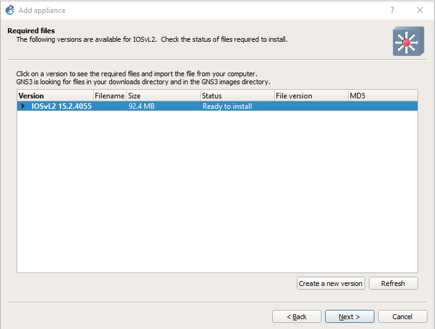This screenshot has width=436, height=329.
Task: Click the Filename column header
Action: point(110,96)
